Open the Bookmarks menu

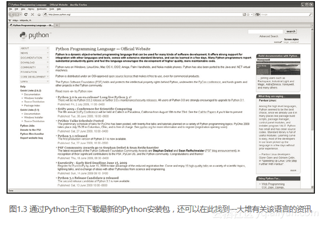click(x=42, y=9)
